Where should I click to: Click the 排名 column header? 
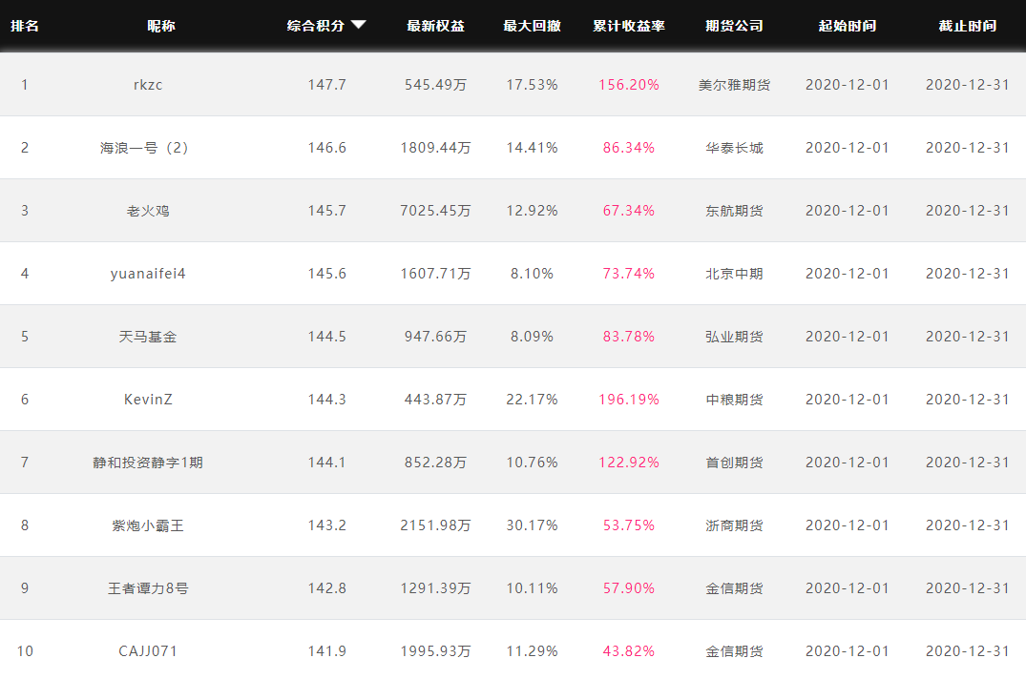click(25, 26)
